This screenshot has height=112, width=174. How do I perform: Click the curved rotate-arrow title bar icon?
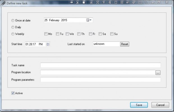click(110, 2)
